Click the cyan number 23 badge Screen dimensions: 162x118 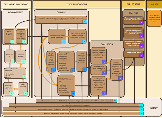click(115, 101)
